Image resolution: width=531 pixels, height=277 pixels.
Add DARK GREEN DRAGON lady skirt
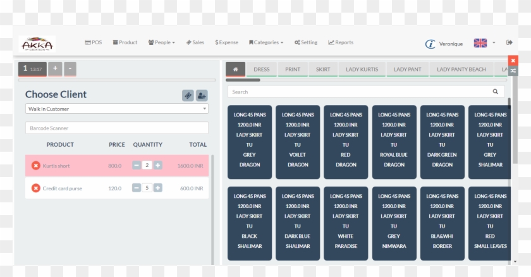442,142
